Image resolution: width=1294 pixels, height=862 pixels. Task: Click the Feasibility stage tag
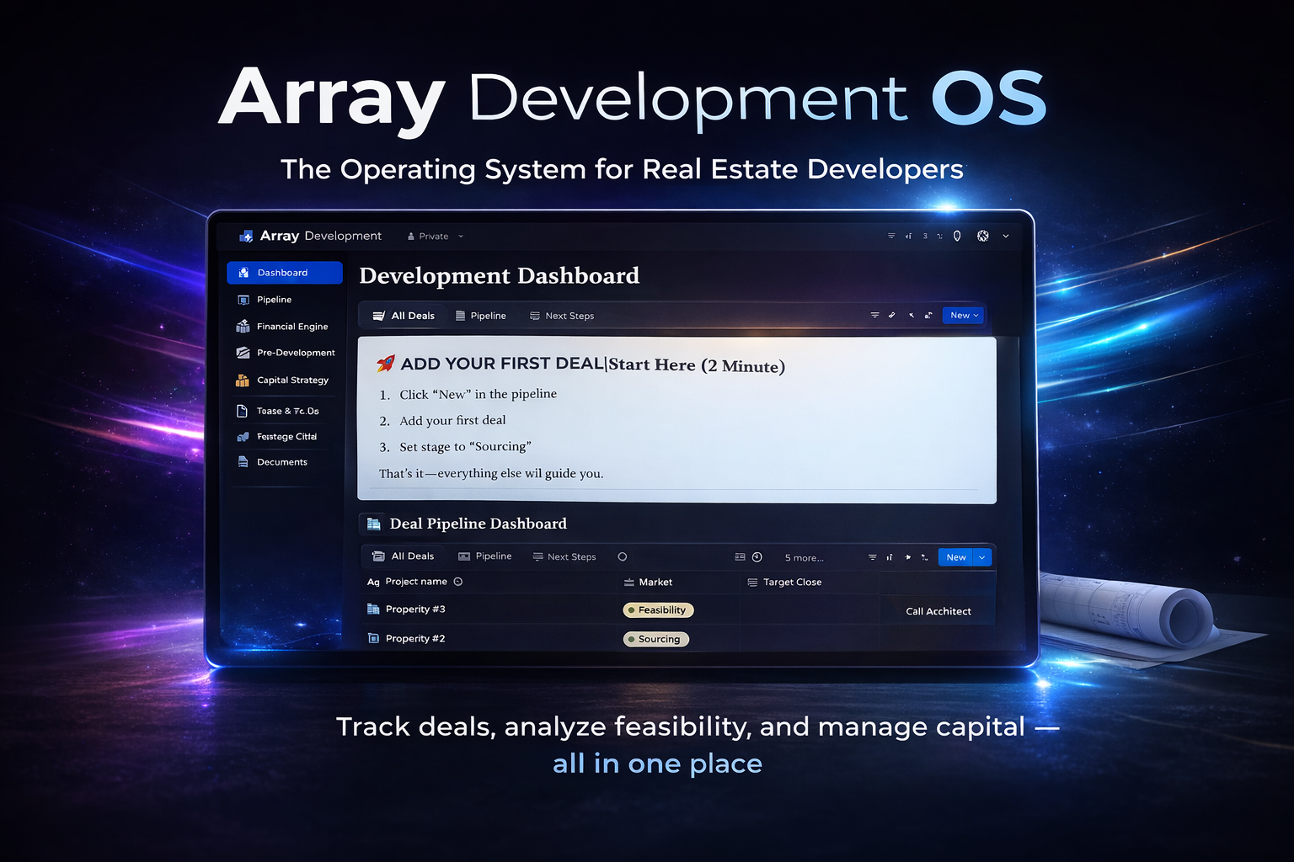(x=658, y=610)
